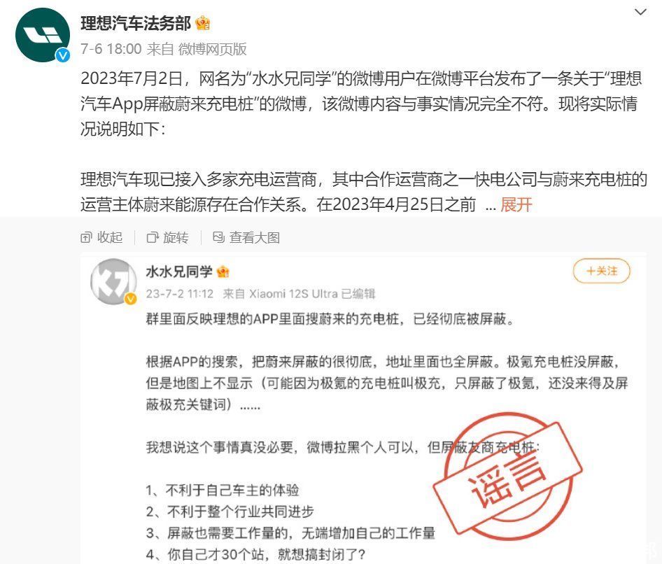Viewport: 662px width, 564px height.
Task: Follow 水水兄同学 with +关注 button
Action: [601, 271]
